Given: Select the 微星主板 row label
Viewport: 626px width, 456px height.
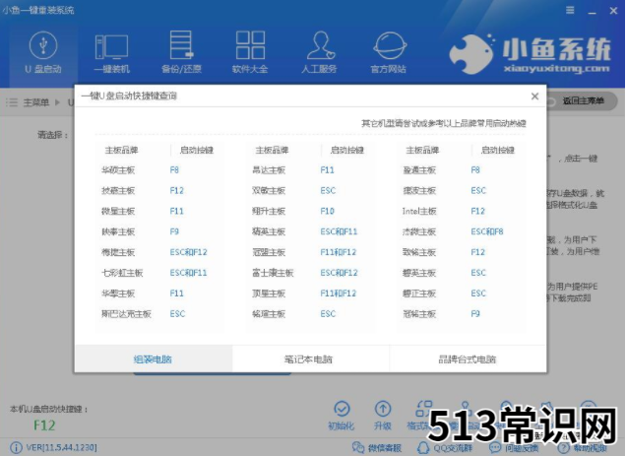Looking at the screenshot, I should (x=118, y=211).
